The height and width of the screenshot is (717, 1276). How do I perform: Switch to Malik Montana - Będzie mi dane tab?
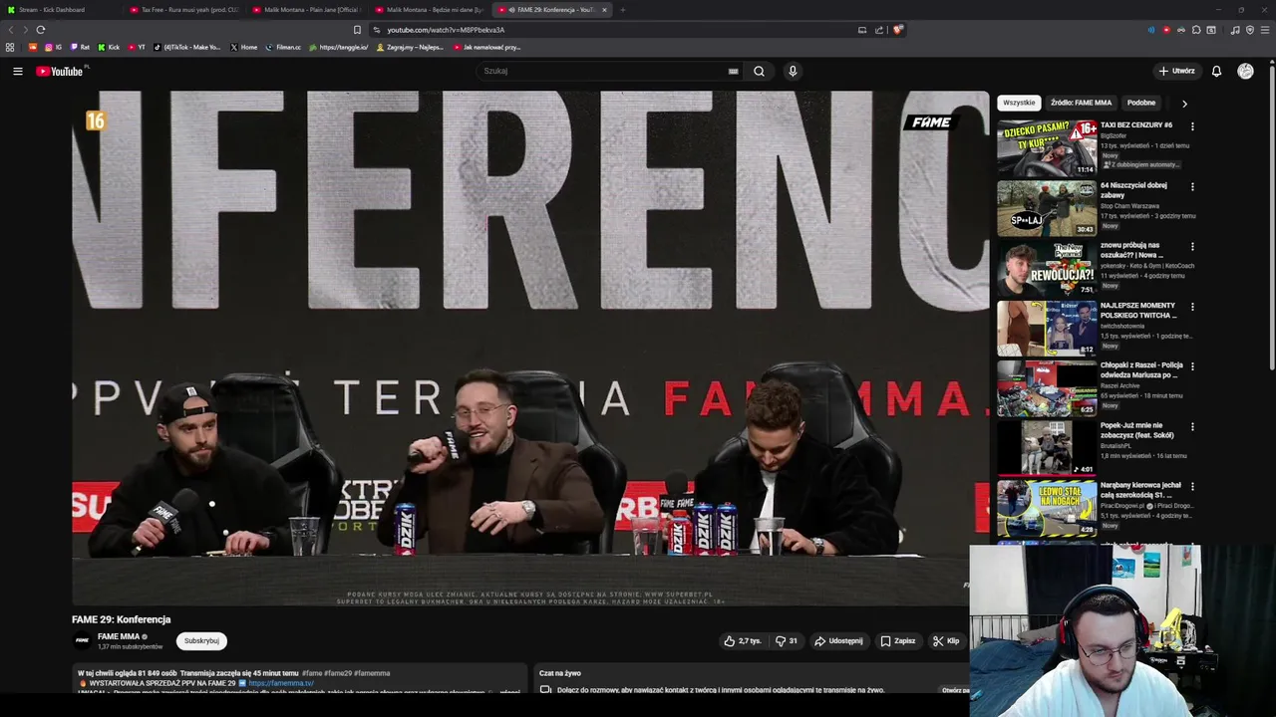(429, 10)
